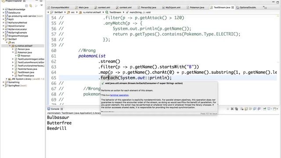
Task: Select ru.nishiol.skillself package
Action: (23, 46)
